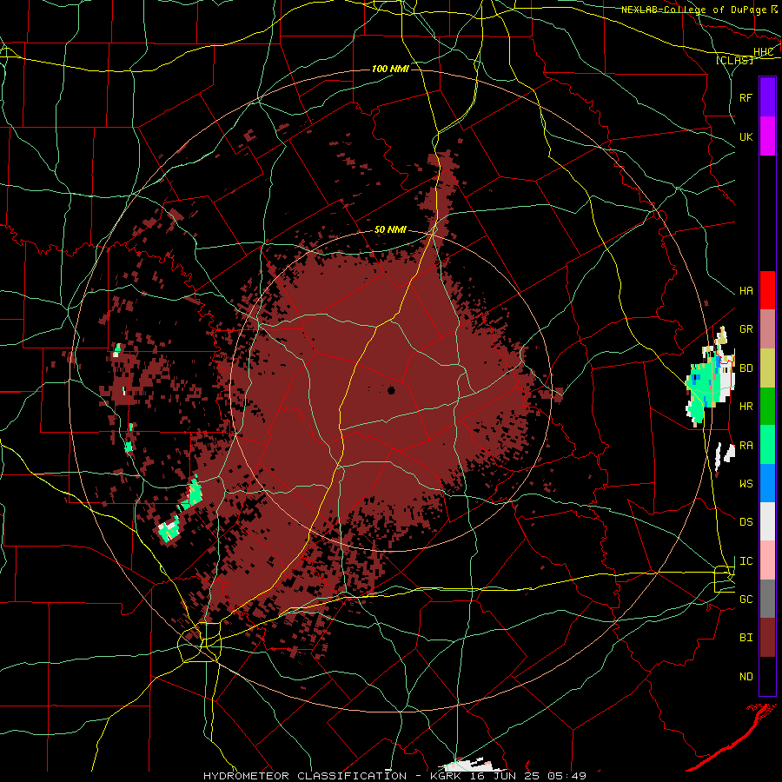Click the "NEXLAB-College of DuPage" header text
The image size is (782, 782).
coord(693,10)
